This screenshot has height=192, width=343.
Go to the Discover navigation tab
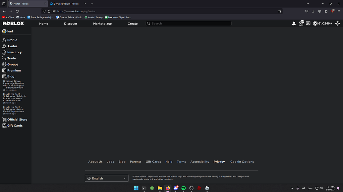click(71, 24)
